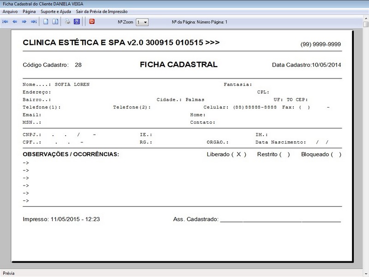Click the Restrito ( ) status
The height and width of the screenshot is (277, 369).
coord(274,154)
